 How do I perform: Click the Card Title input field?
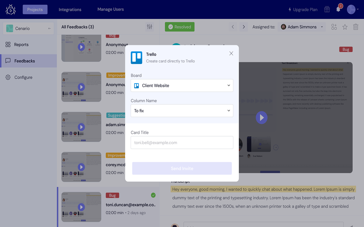[182, 142]
